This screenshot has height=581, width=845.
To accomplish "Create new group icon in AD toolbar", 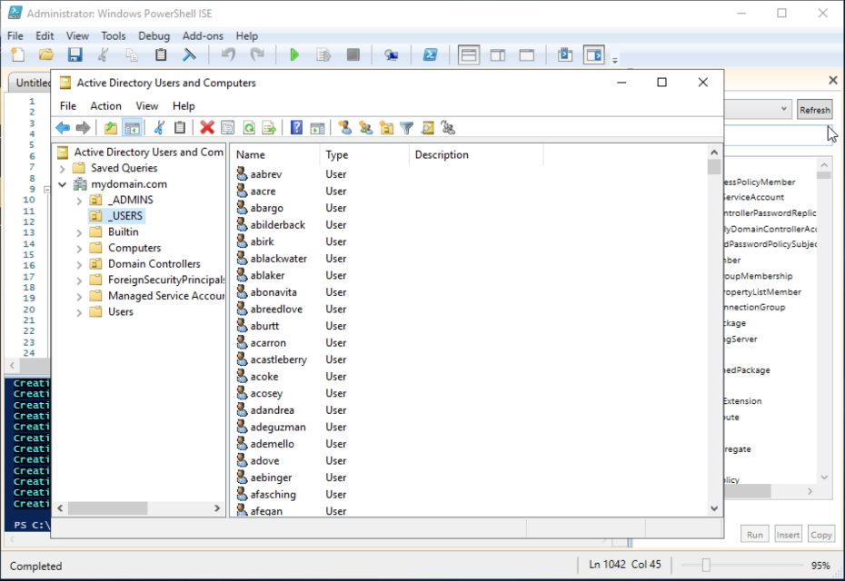I will pyautogui.click(x=366, y=128).
